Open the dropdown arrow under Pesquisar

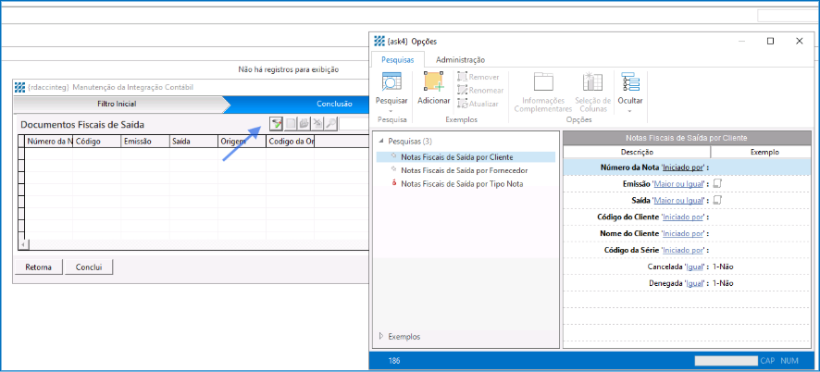(x=391, y=110)
